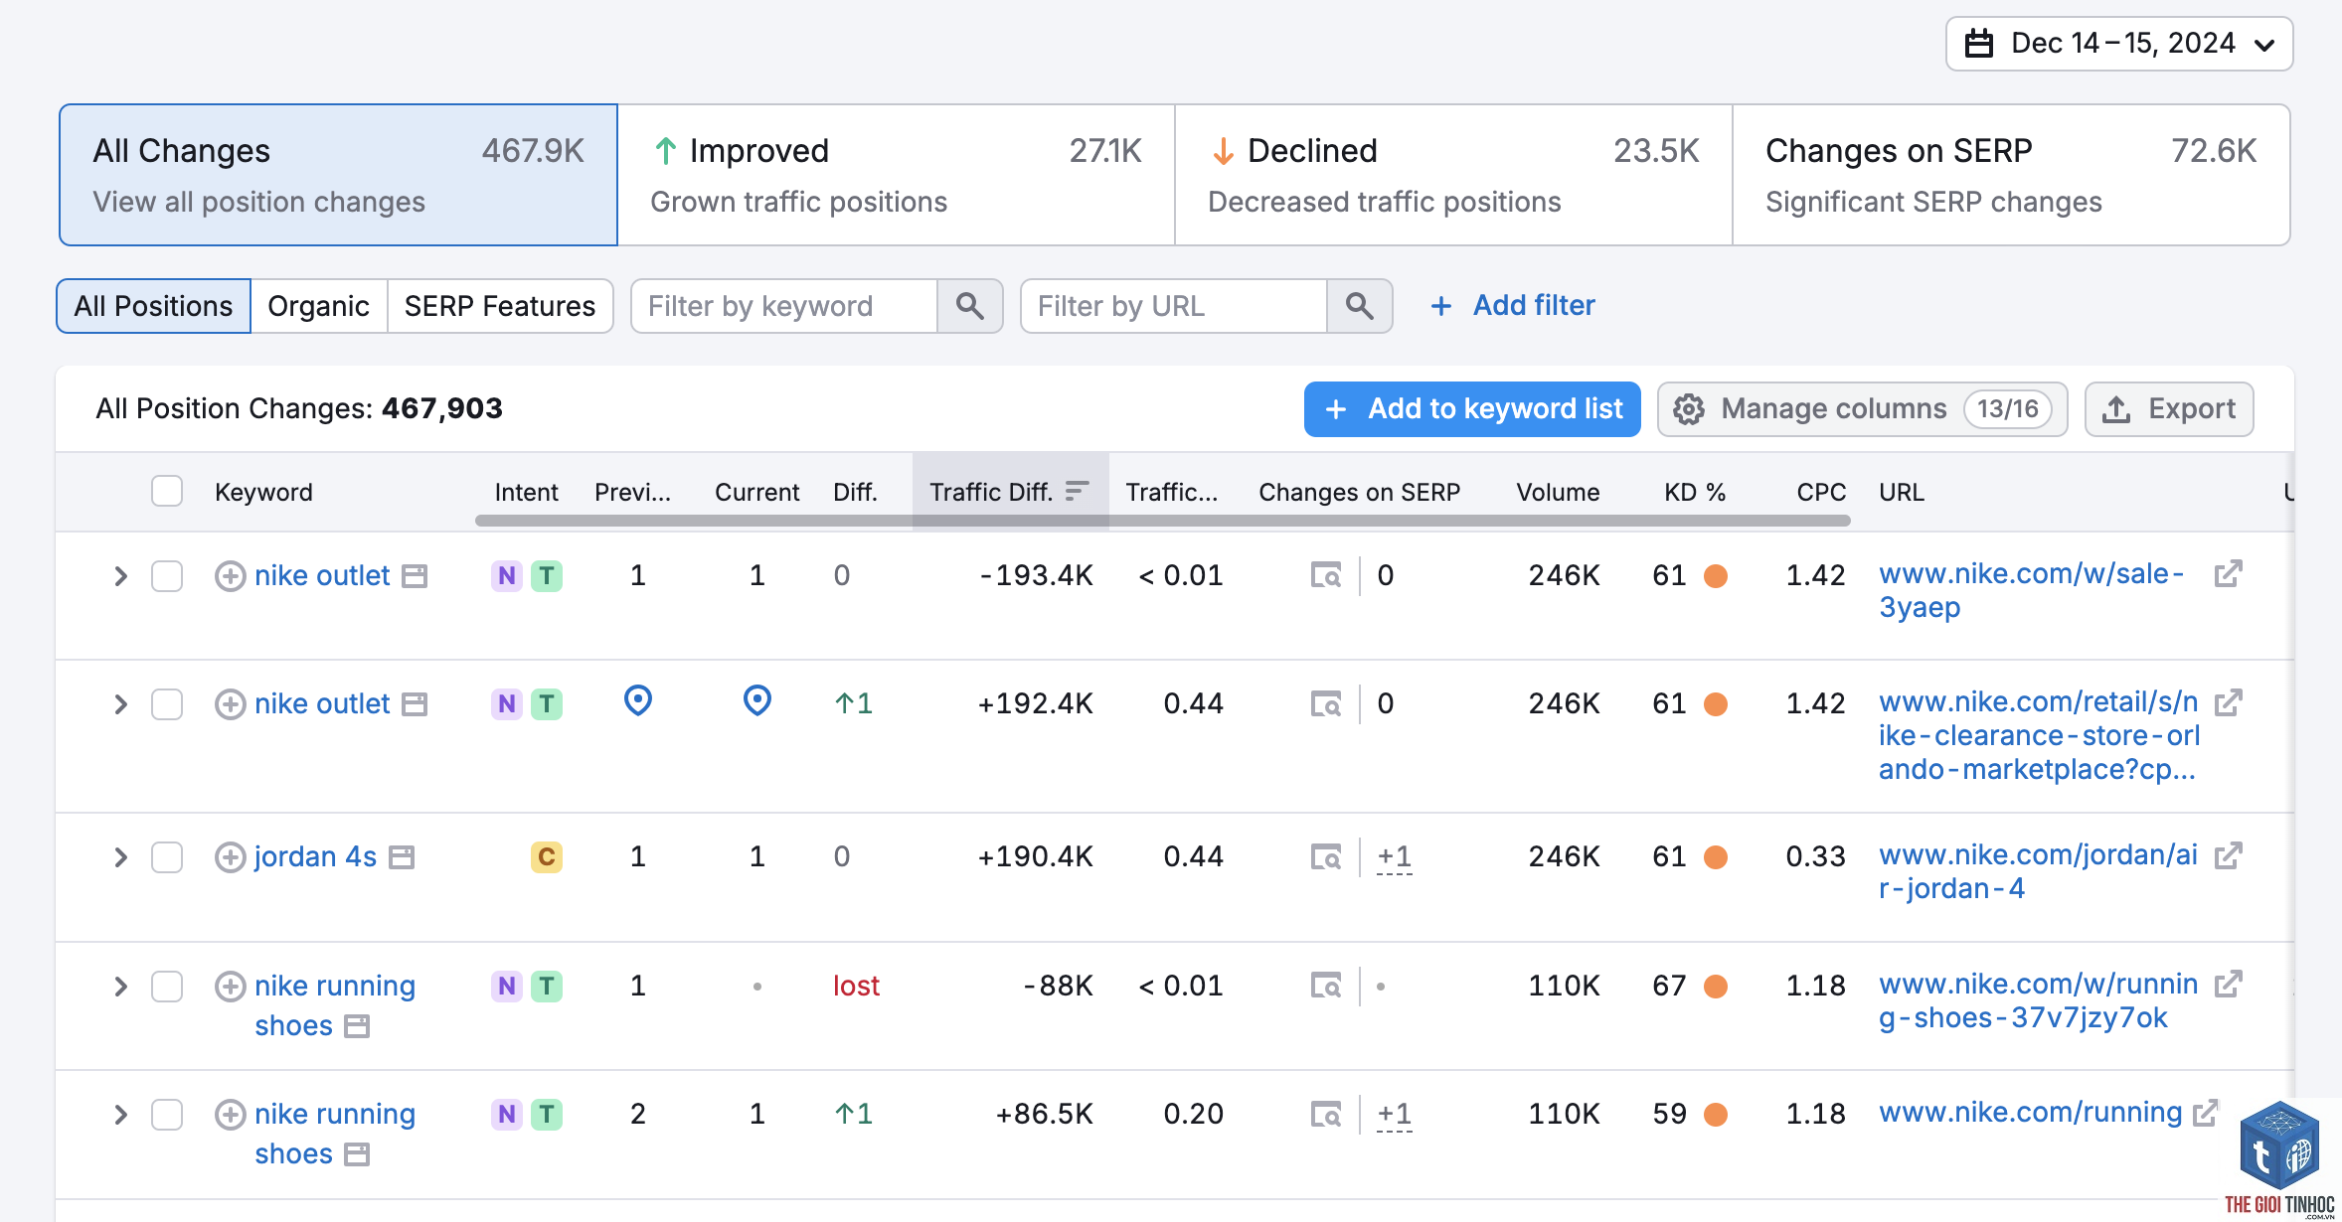Open the jordan 4s keyword link
The height and width of the screenshot is (1222, 2342).
click(x=315, y=856)
